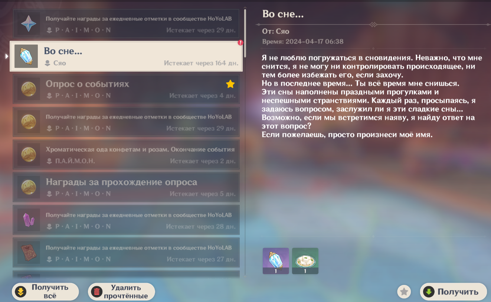Click the mail list scrollbar

point(245,33)
